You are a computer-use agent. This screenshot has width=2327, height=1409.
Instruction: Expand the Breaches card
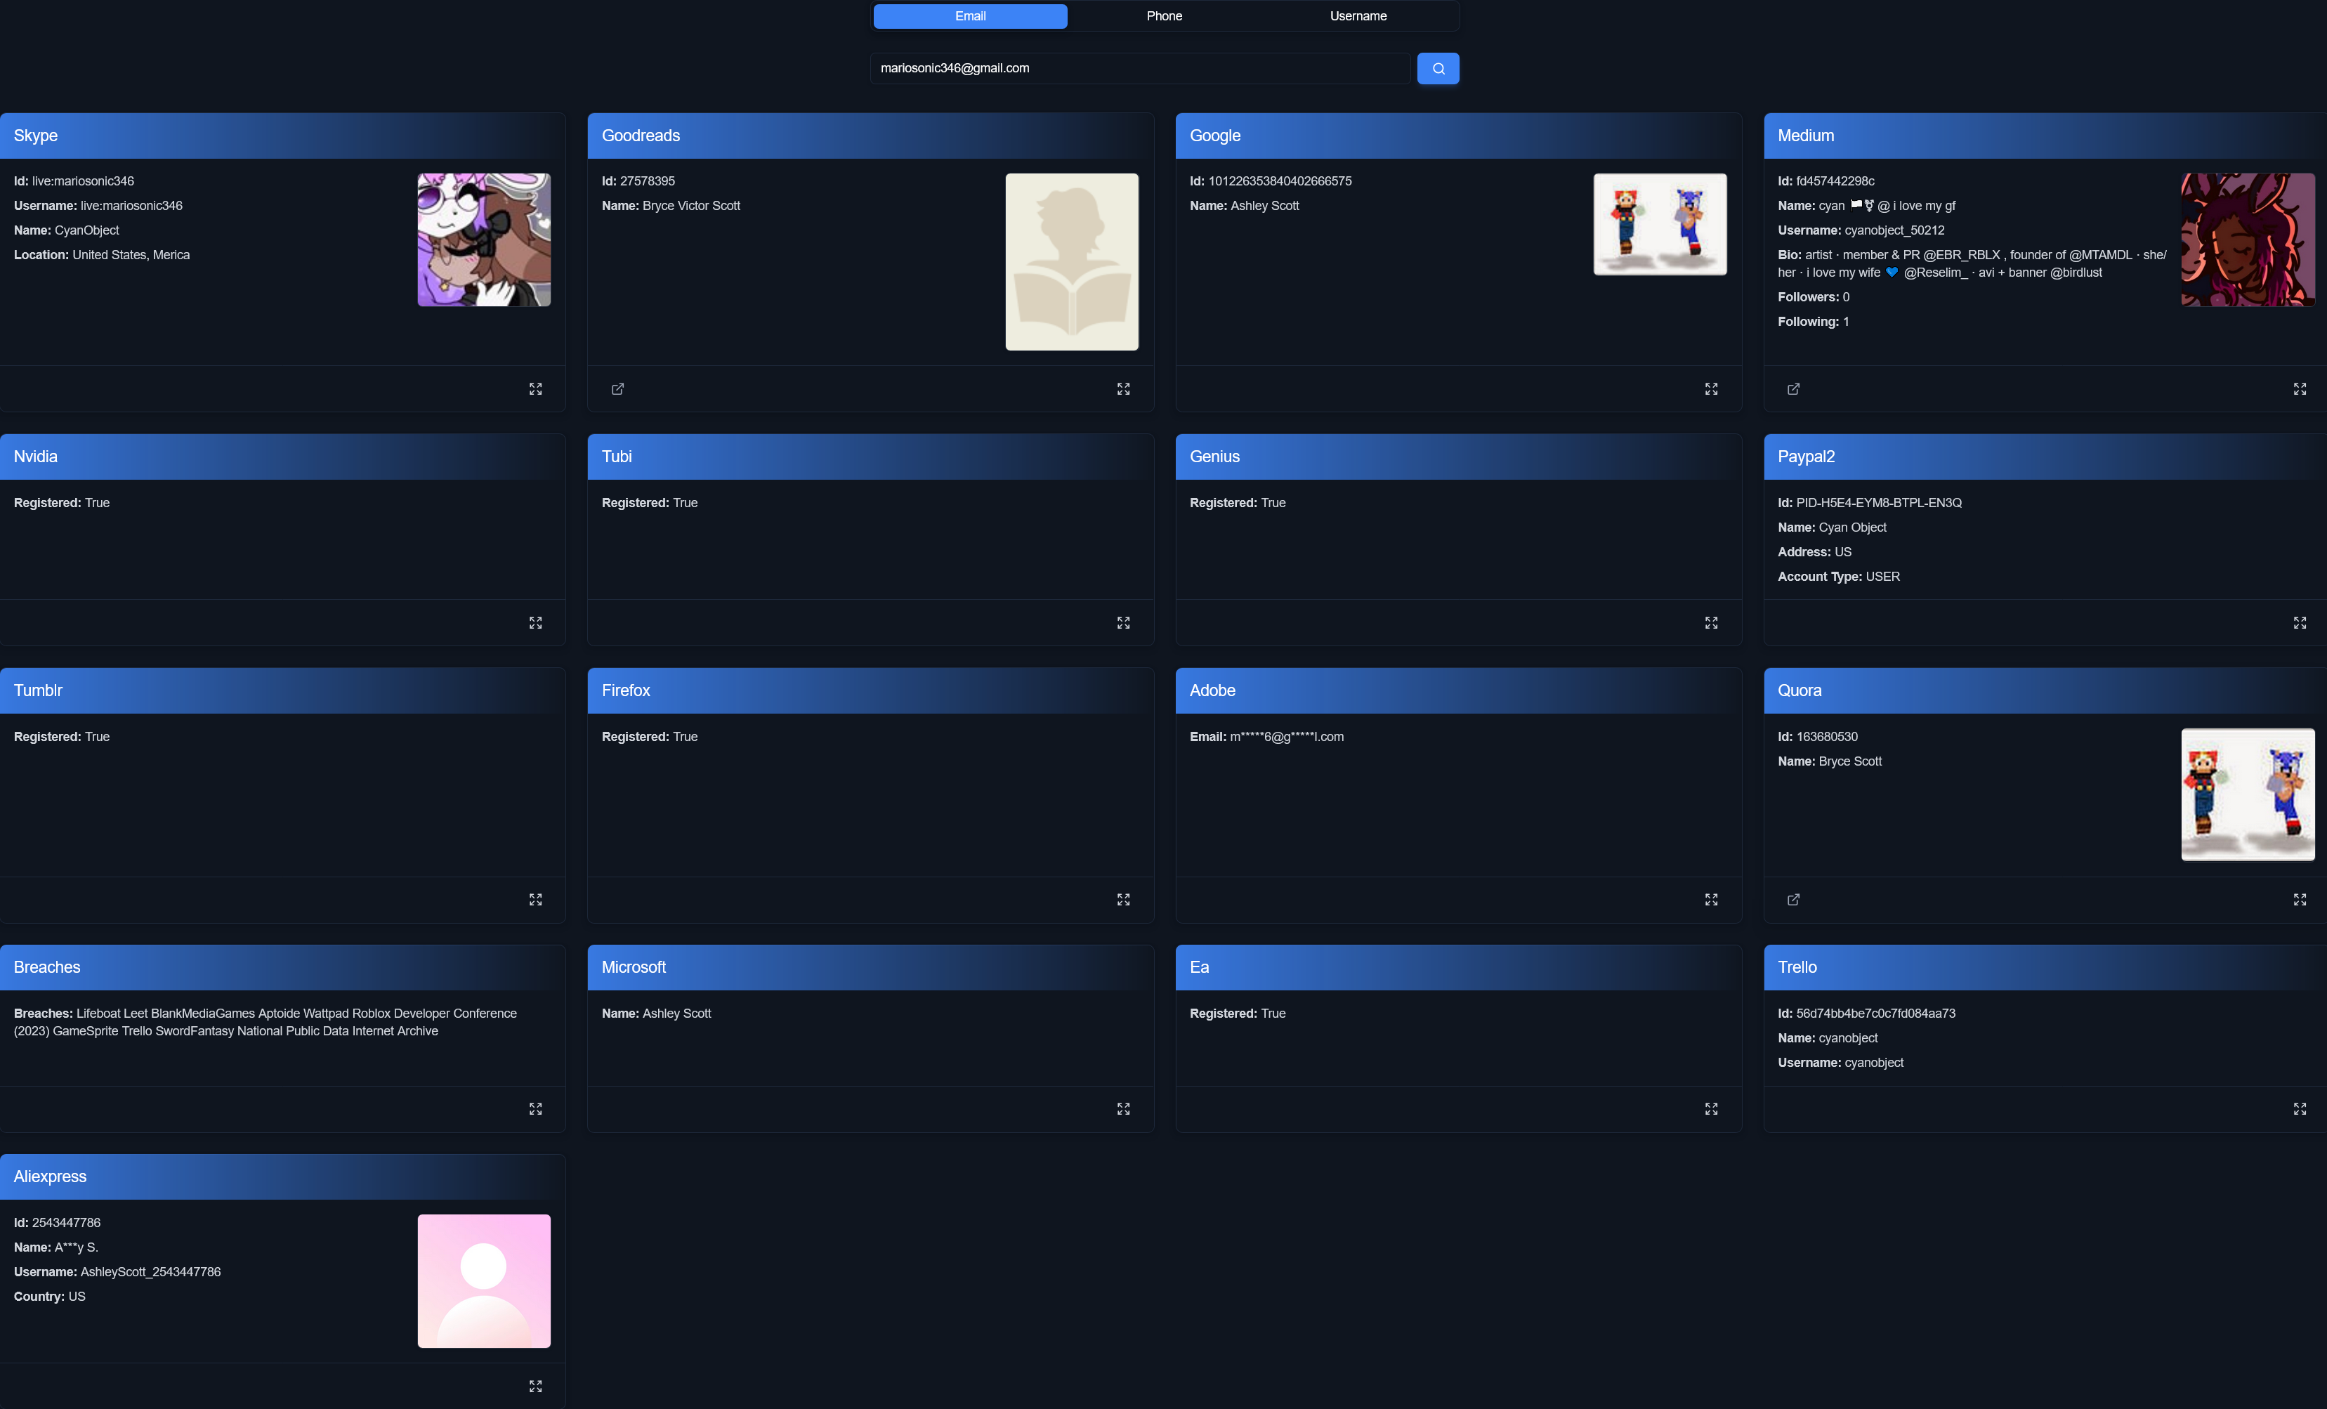(x=535, y=1108)
